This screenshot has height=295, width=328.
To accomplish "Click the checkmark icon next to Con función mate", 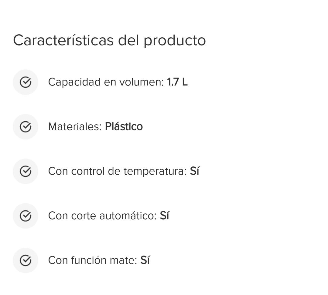I will (x=26, y=260).
